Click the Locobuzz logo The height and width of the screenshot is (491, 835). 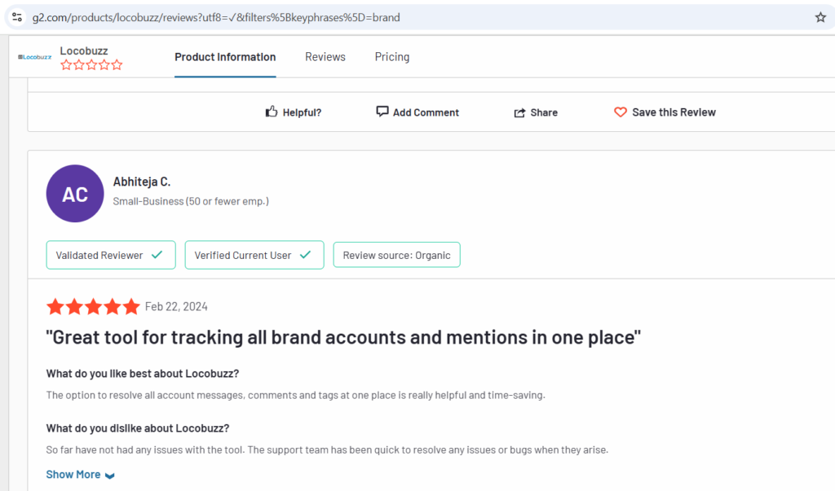coord(34,57)
